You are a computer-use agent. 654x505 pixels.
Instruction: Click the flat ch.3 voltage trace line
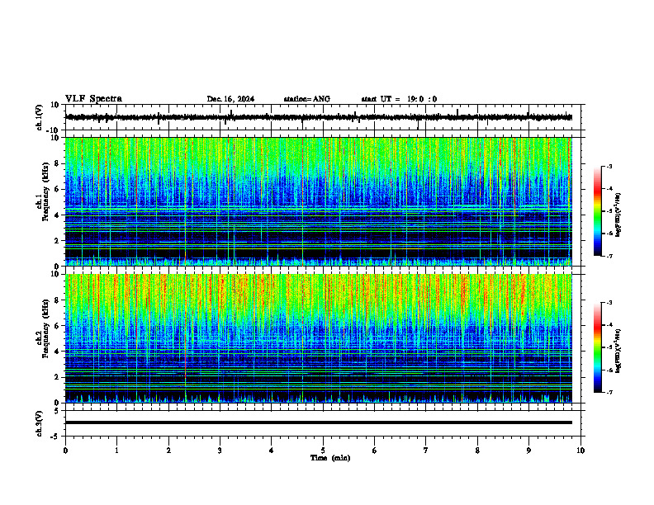point(319,422)
